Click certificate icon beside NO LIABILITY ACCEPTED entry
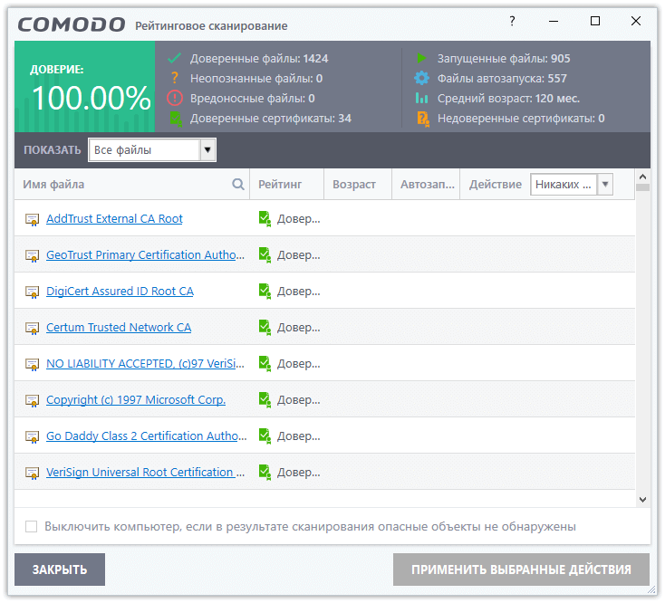 pos(33,364)
